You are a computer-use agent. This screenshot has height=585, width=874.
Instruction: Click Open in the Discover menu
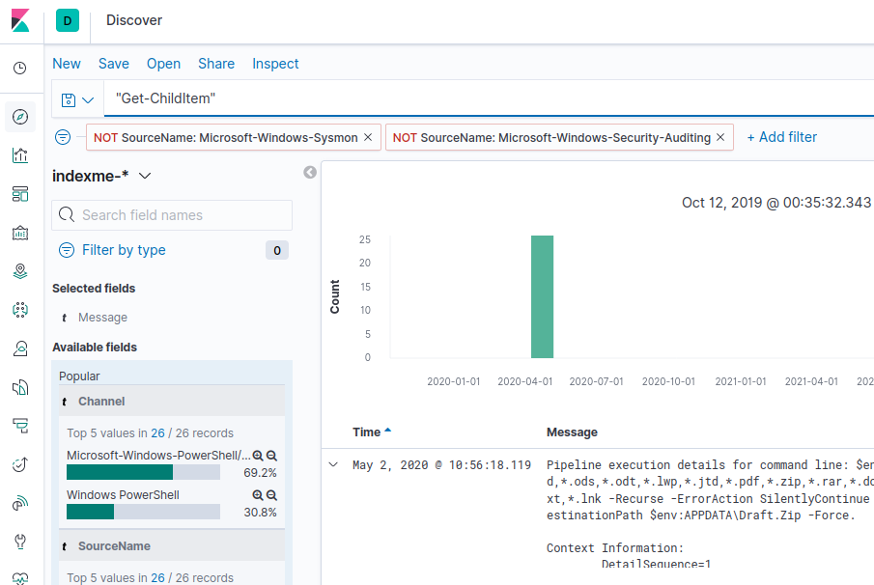[x=163, y=64]
